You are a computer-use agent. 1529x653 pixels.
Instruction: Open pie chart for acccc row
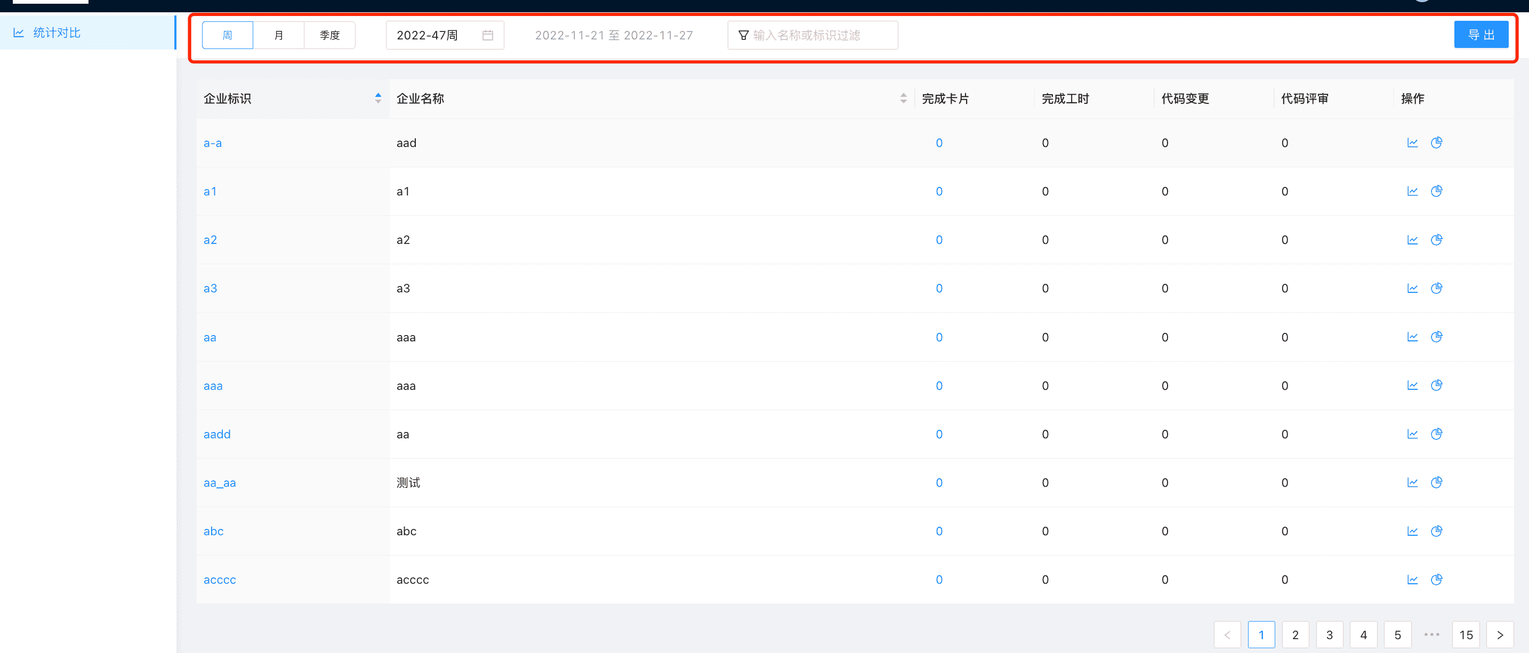coord(1436,579)
